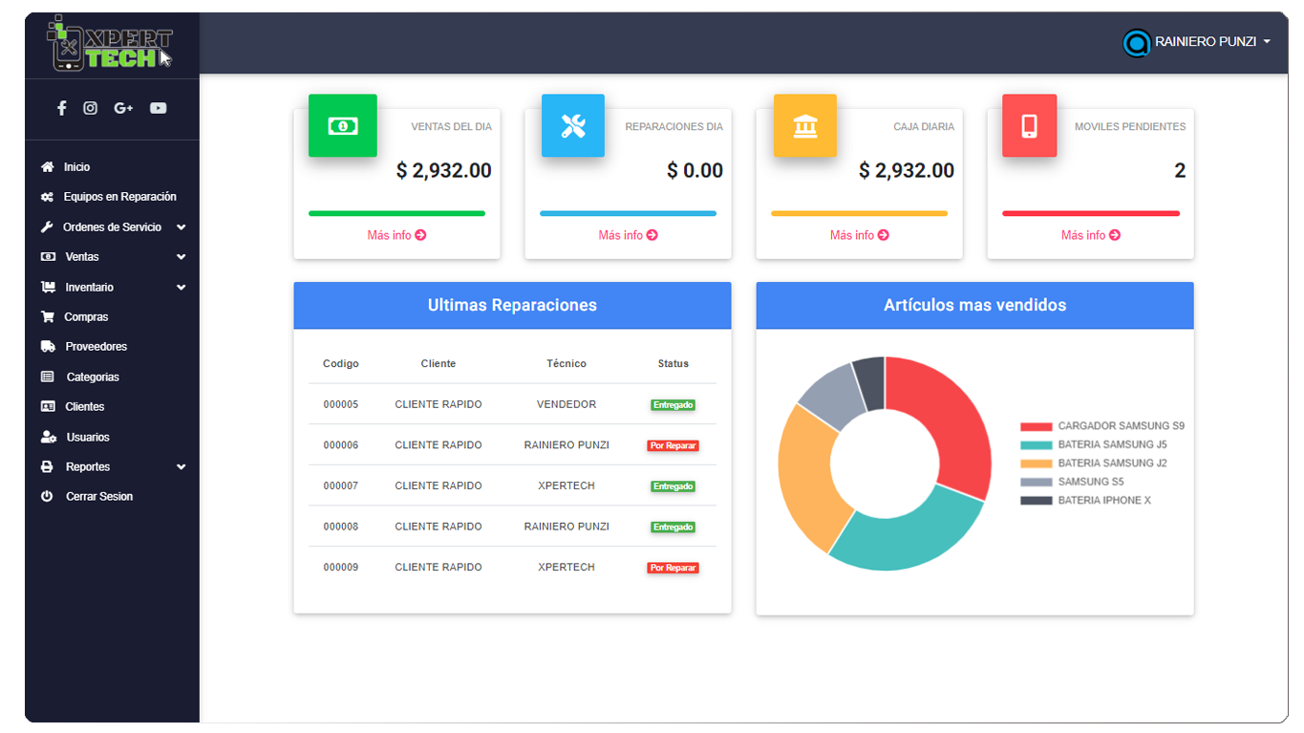Screen dimensions: 1304x733
Task: Click the blue Reparaciones Dia tools icon
Action: click(x=573, y=125)
